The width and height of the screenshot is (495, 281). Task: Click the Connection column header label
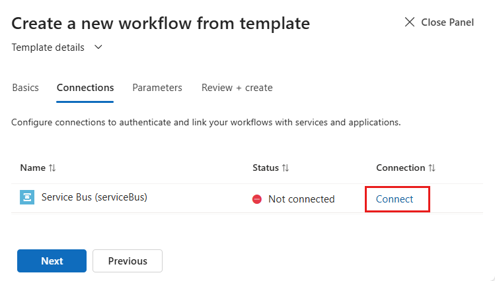click(x=400, y=168)
